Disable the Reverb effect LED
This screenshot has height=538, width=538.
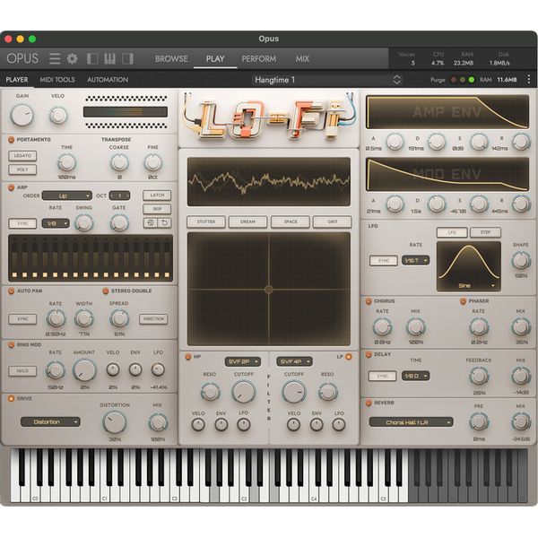[x=369, y=403]
